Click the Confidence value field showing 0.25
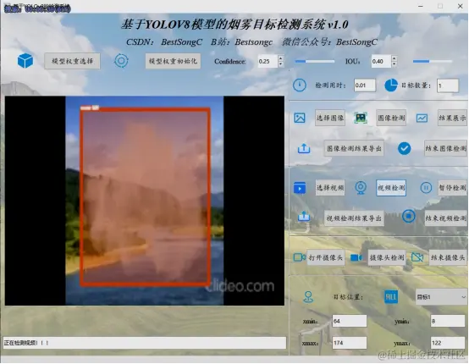Viewport: 469px width, 364px height. pos(268,61)
